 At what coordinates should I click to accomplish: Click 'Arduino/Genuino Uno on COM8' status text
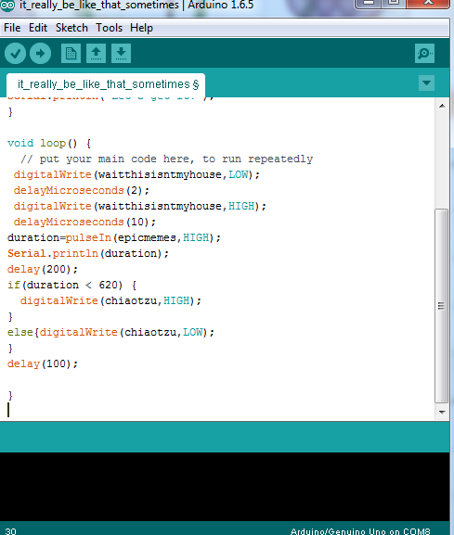click(x=360, y=531)
